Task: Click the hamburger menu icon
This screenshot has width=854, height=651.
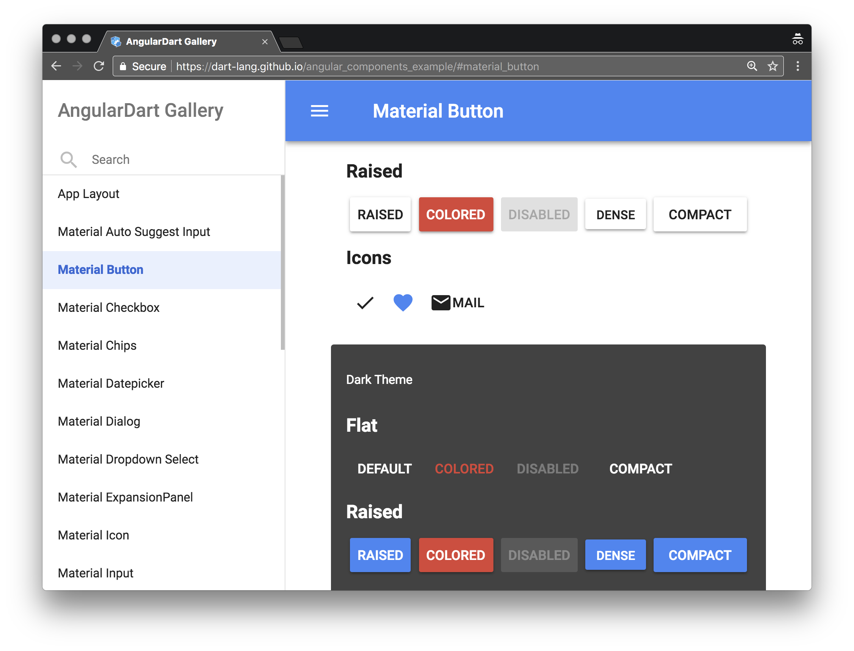Action: coord(320,111)
